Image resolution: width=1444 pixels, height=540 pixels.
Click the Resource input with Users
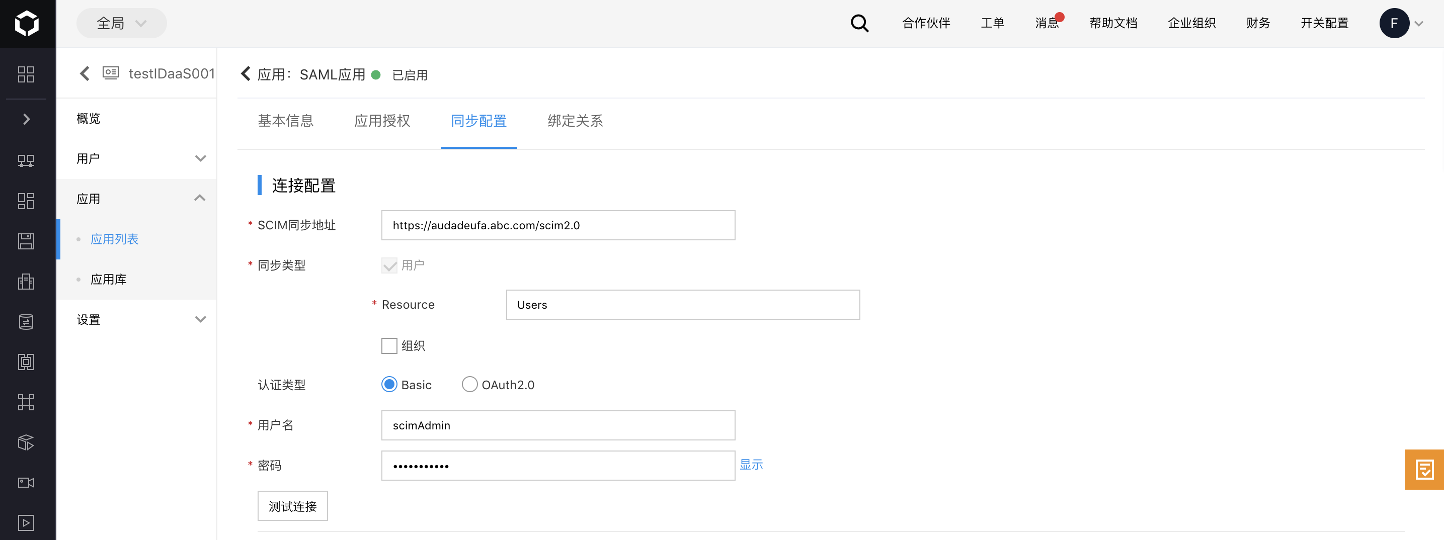(x=682, y=305)
